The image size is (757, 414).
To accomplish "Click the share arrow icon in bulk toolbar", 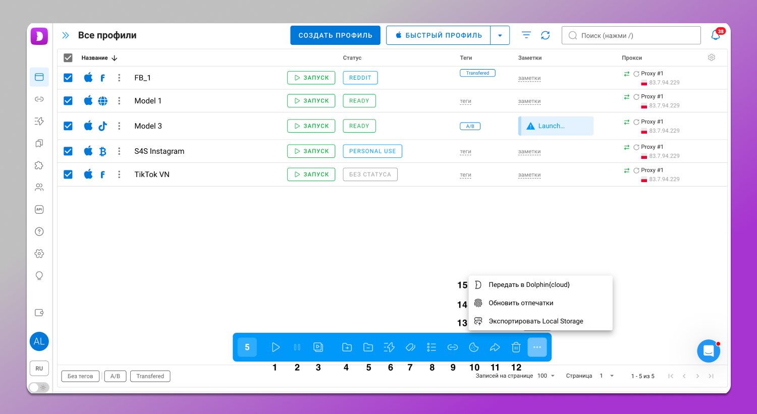I will pyautogui.click(x=495, y=347).
